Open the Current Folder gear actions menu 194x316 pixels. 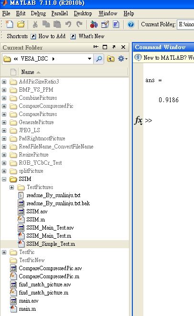click(x=122, y=59)
